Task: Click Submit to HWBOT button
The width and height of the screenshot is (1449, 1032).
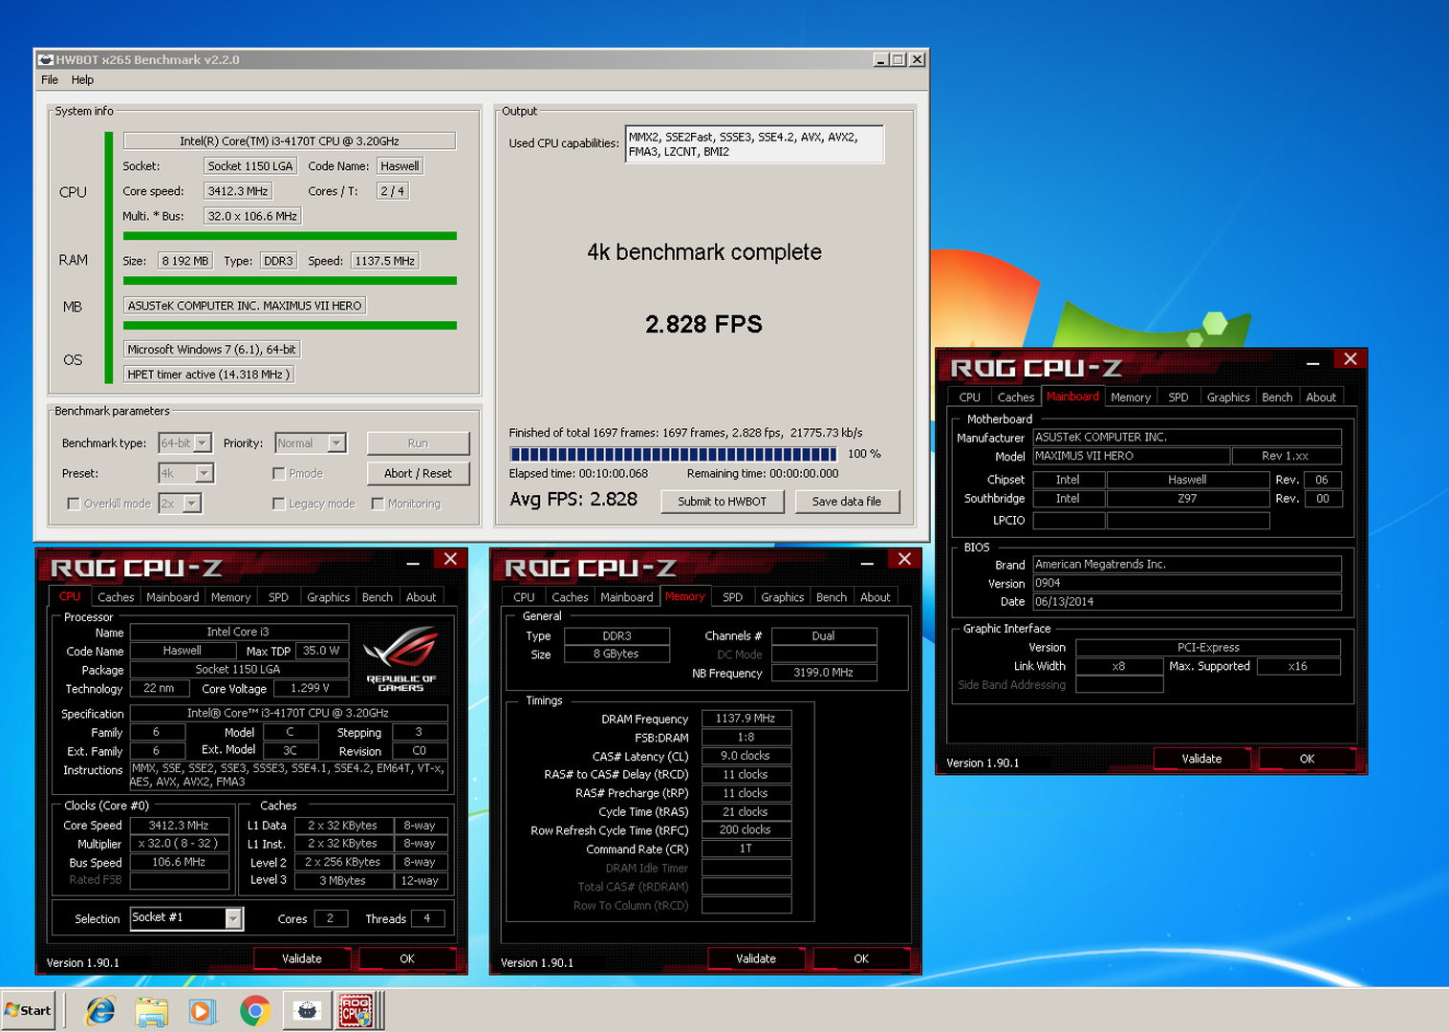Action: [x=723, y=502]
